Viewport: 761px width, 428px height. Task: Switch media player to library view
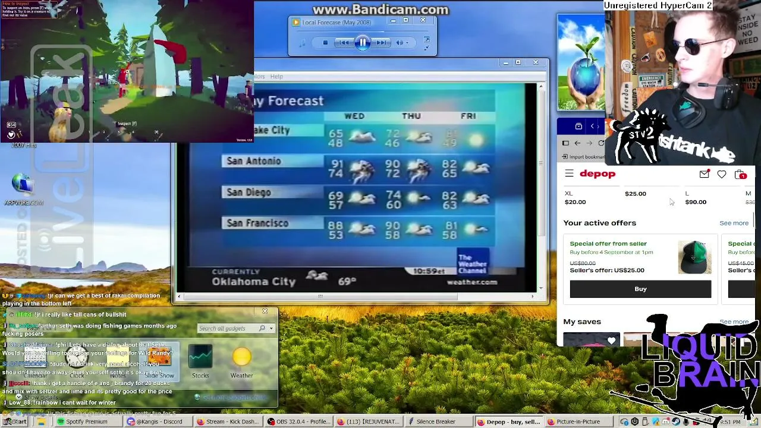click(426, 40)
